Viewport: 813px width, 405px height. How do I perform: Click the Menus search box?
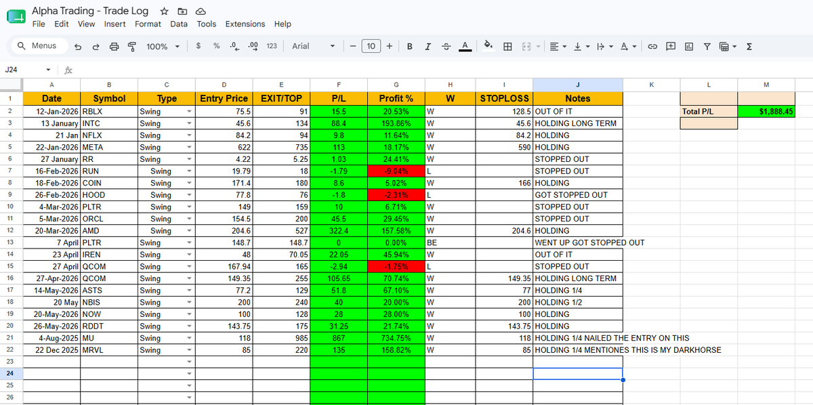point(38,46)
